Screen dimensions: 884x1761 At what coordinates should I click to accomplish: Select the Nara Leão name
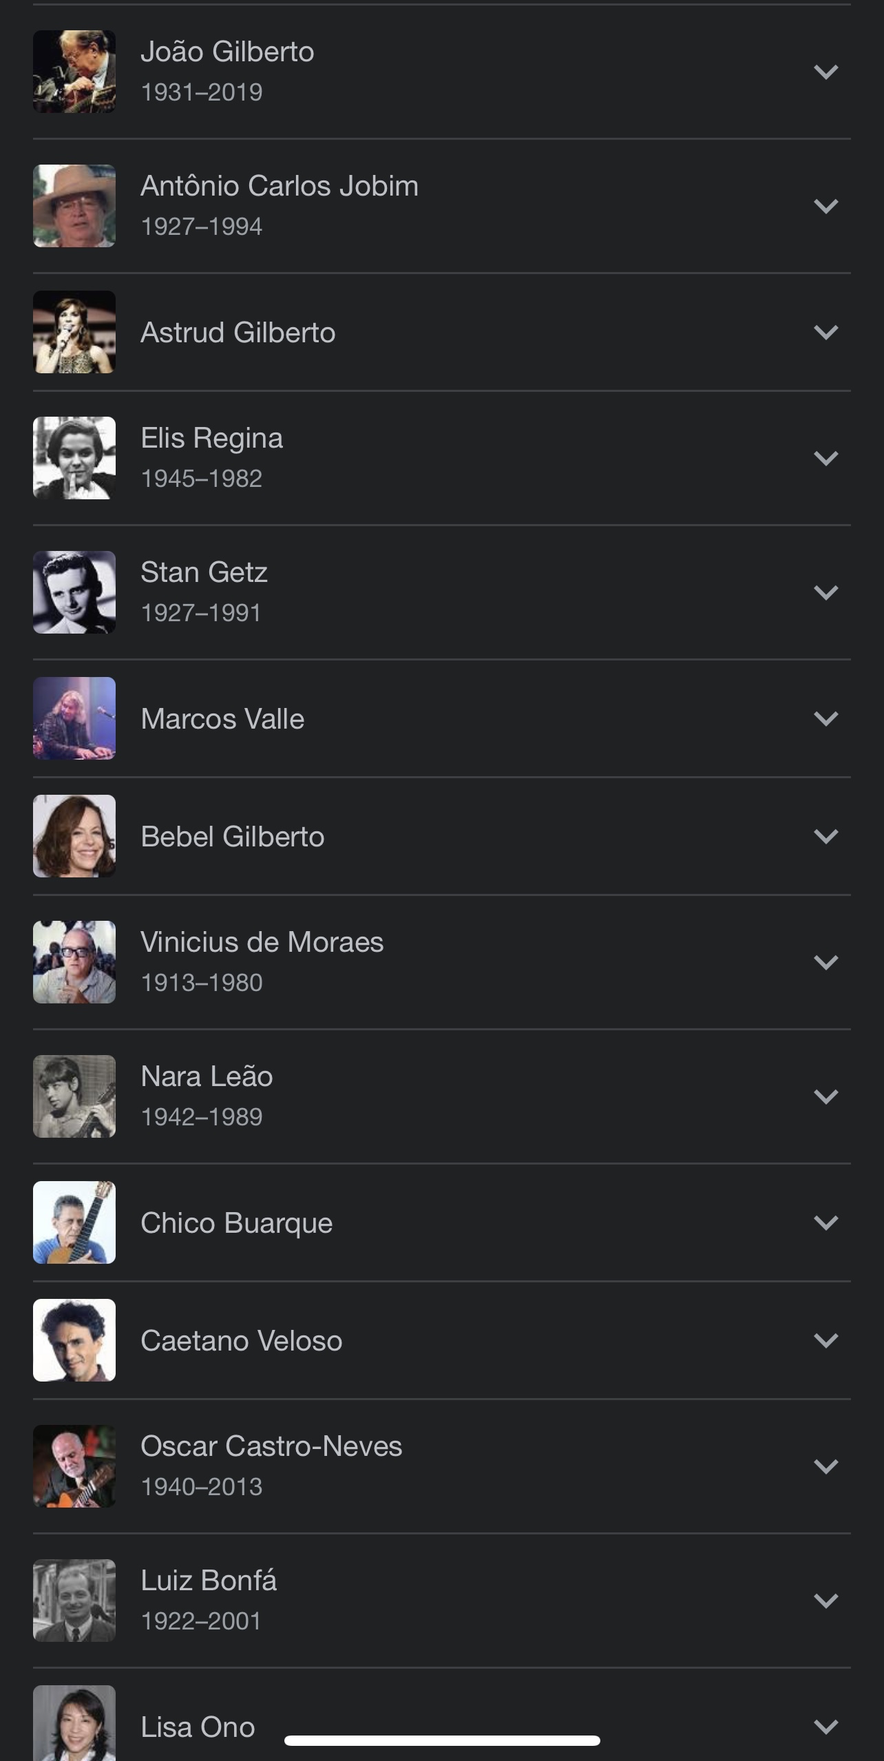point(207,1076)
